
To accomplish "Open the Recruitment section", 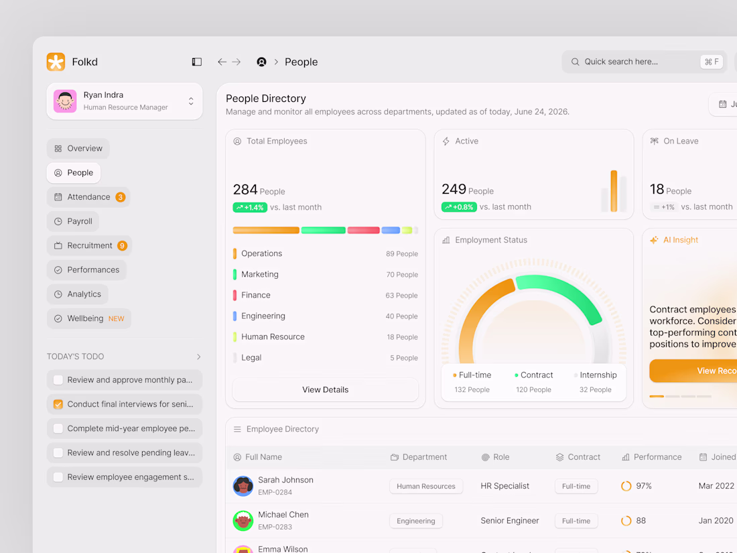I will click(x=89, y=245).
